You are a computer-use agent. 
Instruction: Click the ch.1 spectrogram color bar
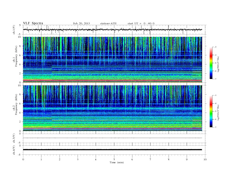click(x=211, y=63)
